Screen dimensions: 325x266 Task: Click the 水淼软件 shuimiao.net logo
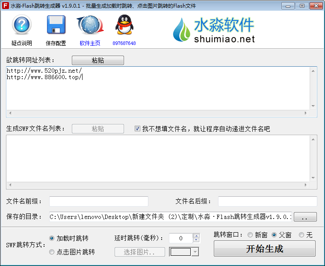click(x=214, y=30)
